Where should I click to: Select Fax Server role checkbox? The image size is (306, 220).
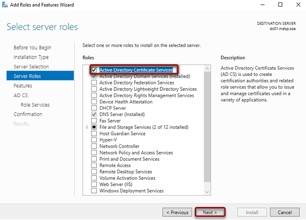pos(94,120)
